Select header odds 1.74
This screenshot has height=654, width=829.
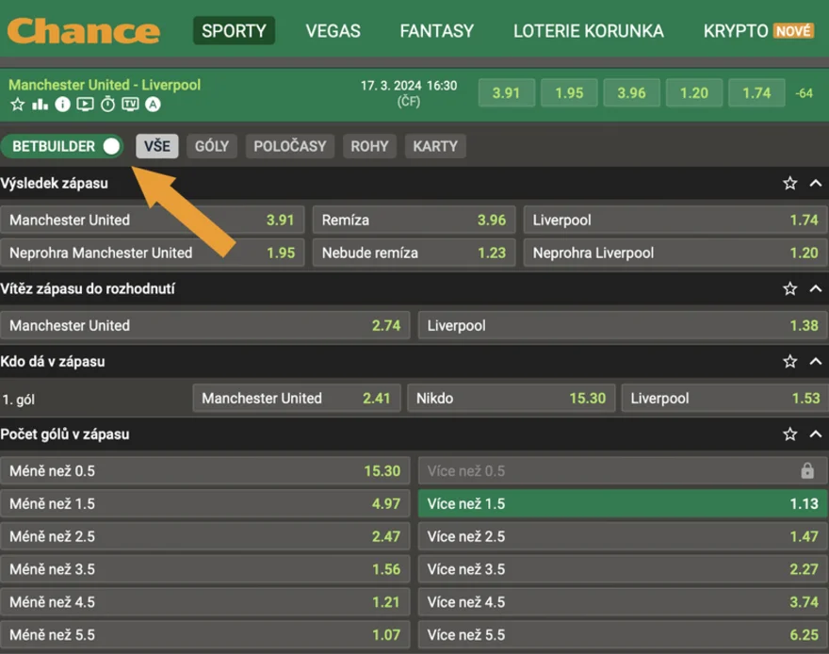756,93
